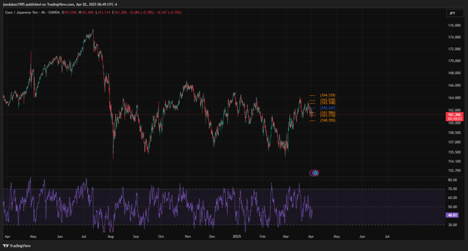The height and width of the screenshot is (251, 468).
Task: Click the 176.000 price axis label
Action: pyautogui.click(x=454, y=26)
